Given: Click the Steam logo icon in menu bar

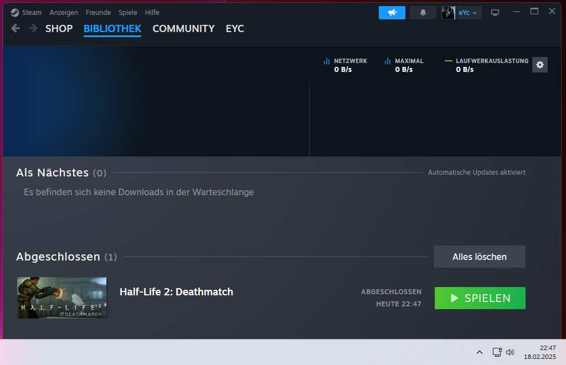Looking at the screenshot, I should click(x=15, y=13).
